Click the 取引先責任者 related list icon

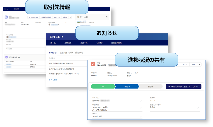[6, 57]
